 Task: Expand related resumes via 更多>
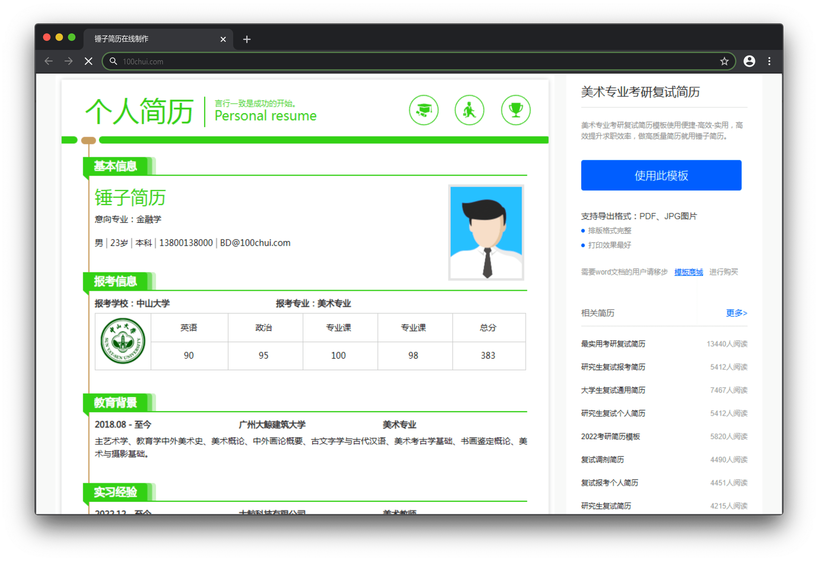pos(736,313)
